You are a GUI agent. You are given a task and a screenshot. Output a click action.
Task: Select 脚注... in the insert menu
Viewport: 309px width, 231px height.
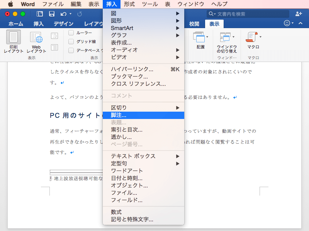[x=143, y=115]
